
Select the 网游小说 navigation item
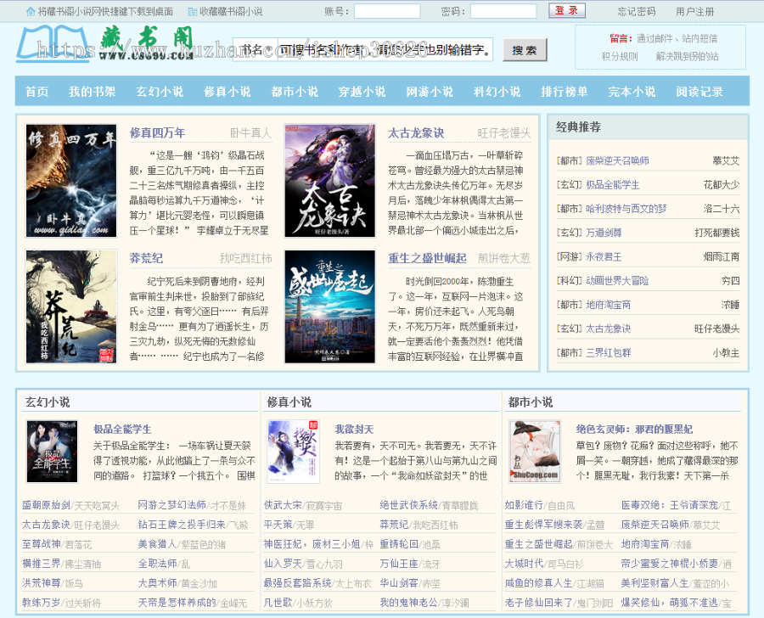point(430,91)
